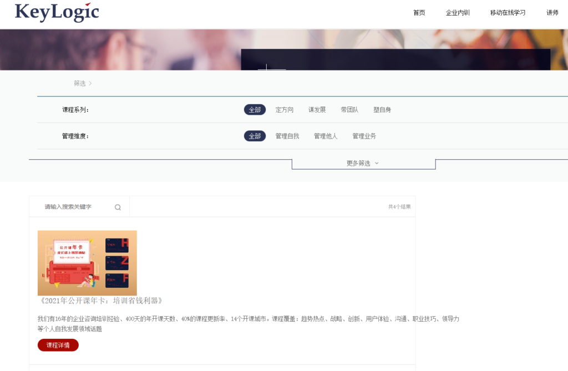Filter course series by 谋发展
Image resolution: width=568 pixels, height=371 pixels.
coord(317,110)
